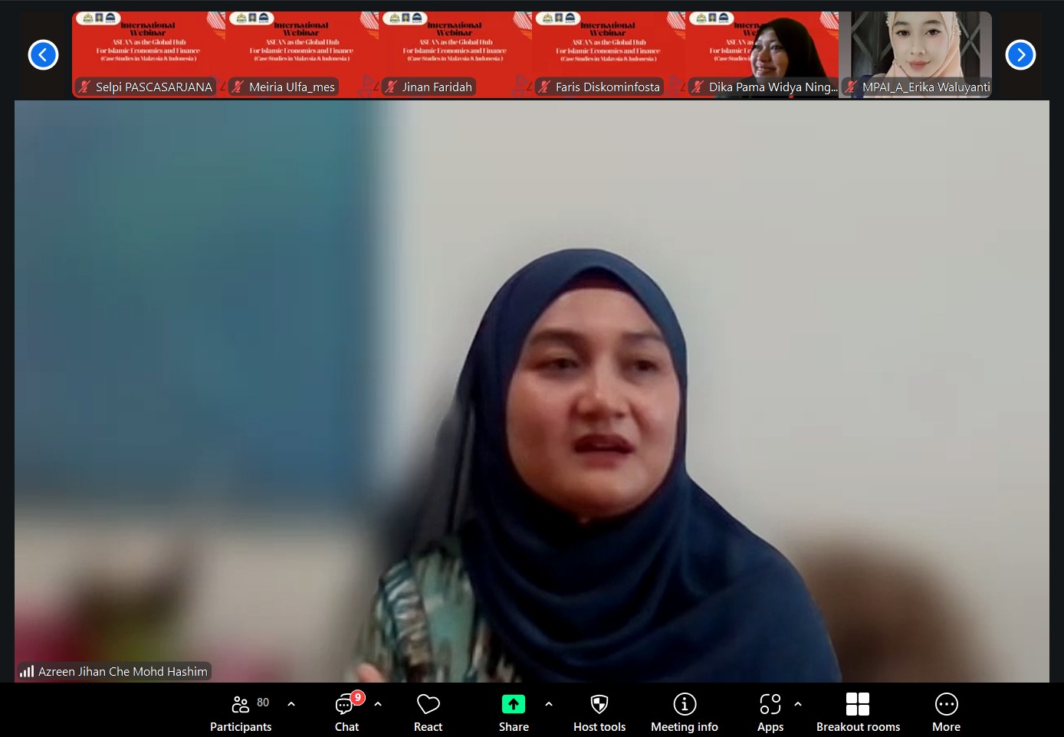This screenshot has width=1064, height=737.
Task: Open Breakout rooms grid icon
Action: point(858,703)
